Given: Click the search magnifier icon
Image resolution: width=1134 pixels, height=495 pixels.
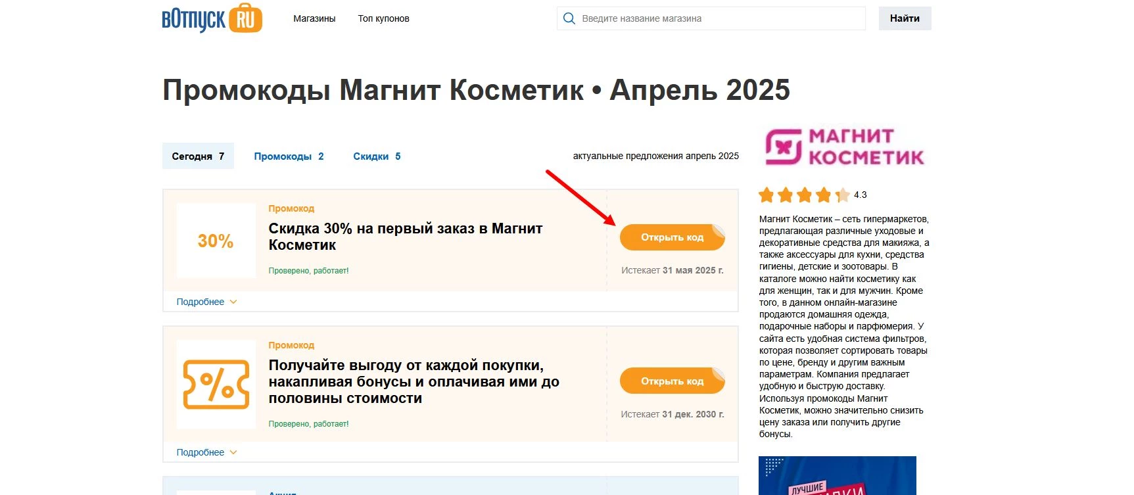Looking at the screenshot, I should [569, 18].
